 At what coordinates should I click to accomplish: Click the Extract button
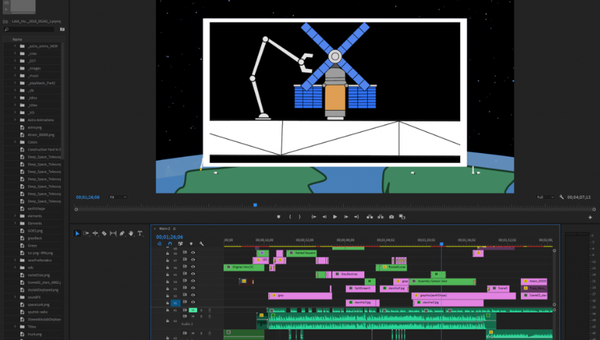(380, 217)
